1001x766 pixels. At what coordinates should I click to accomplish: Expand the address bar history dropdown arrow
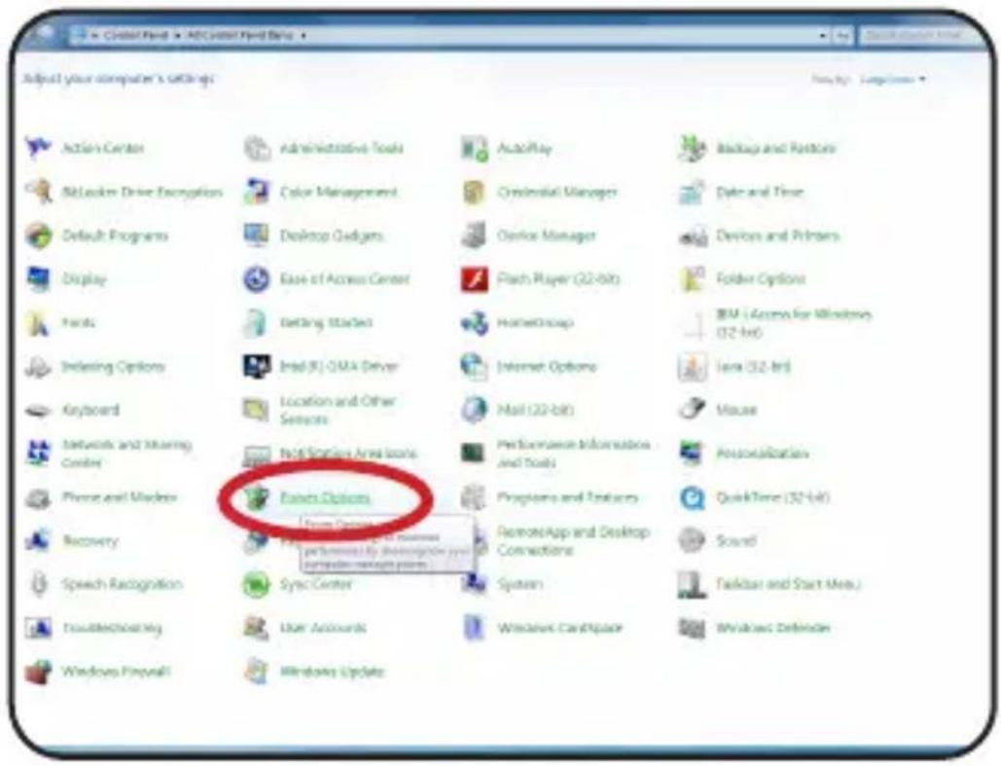pyautogui.click(x=823, y=36)
